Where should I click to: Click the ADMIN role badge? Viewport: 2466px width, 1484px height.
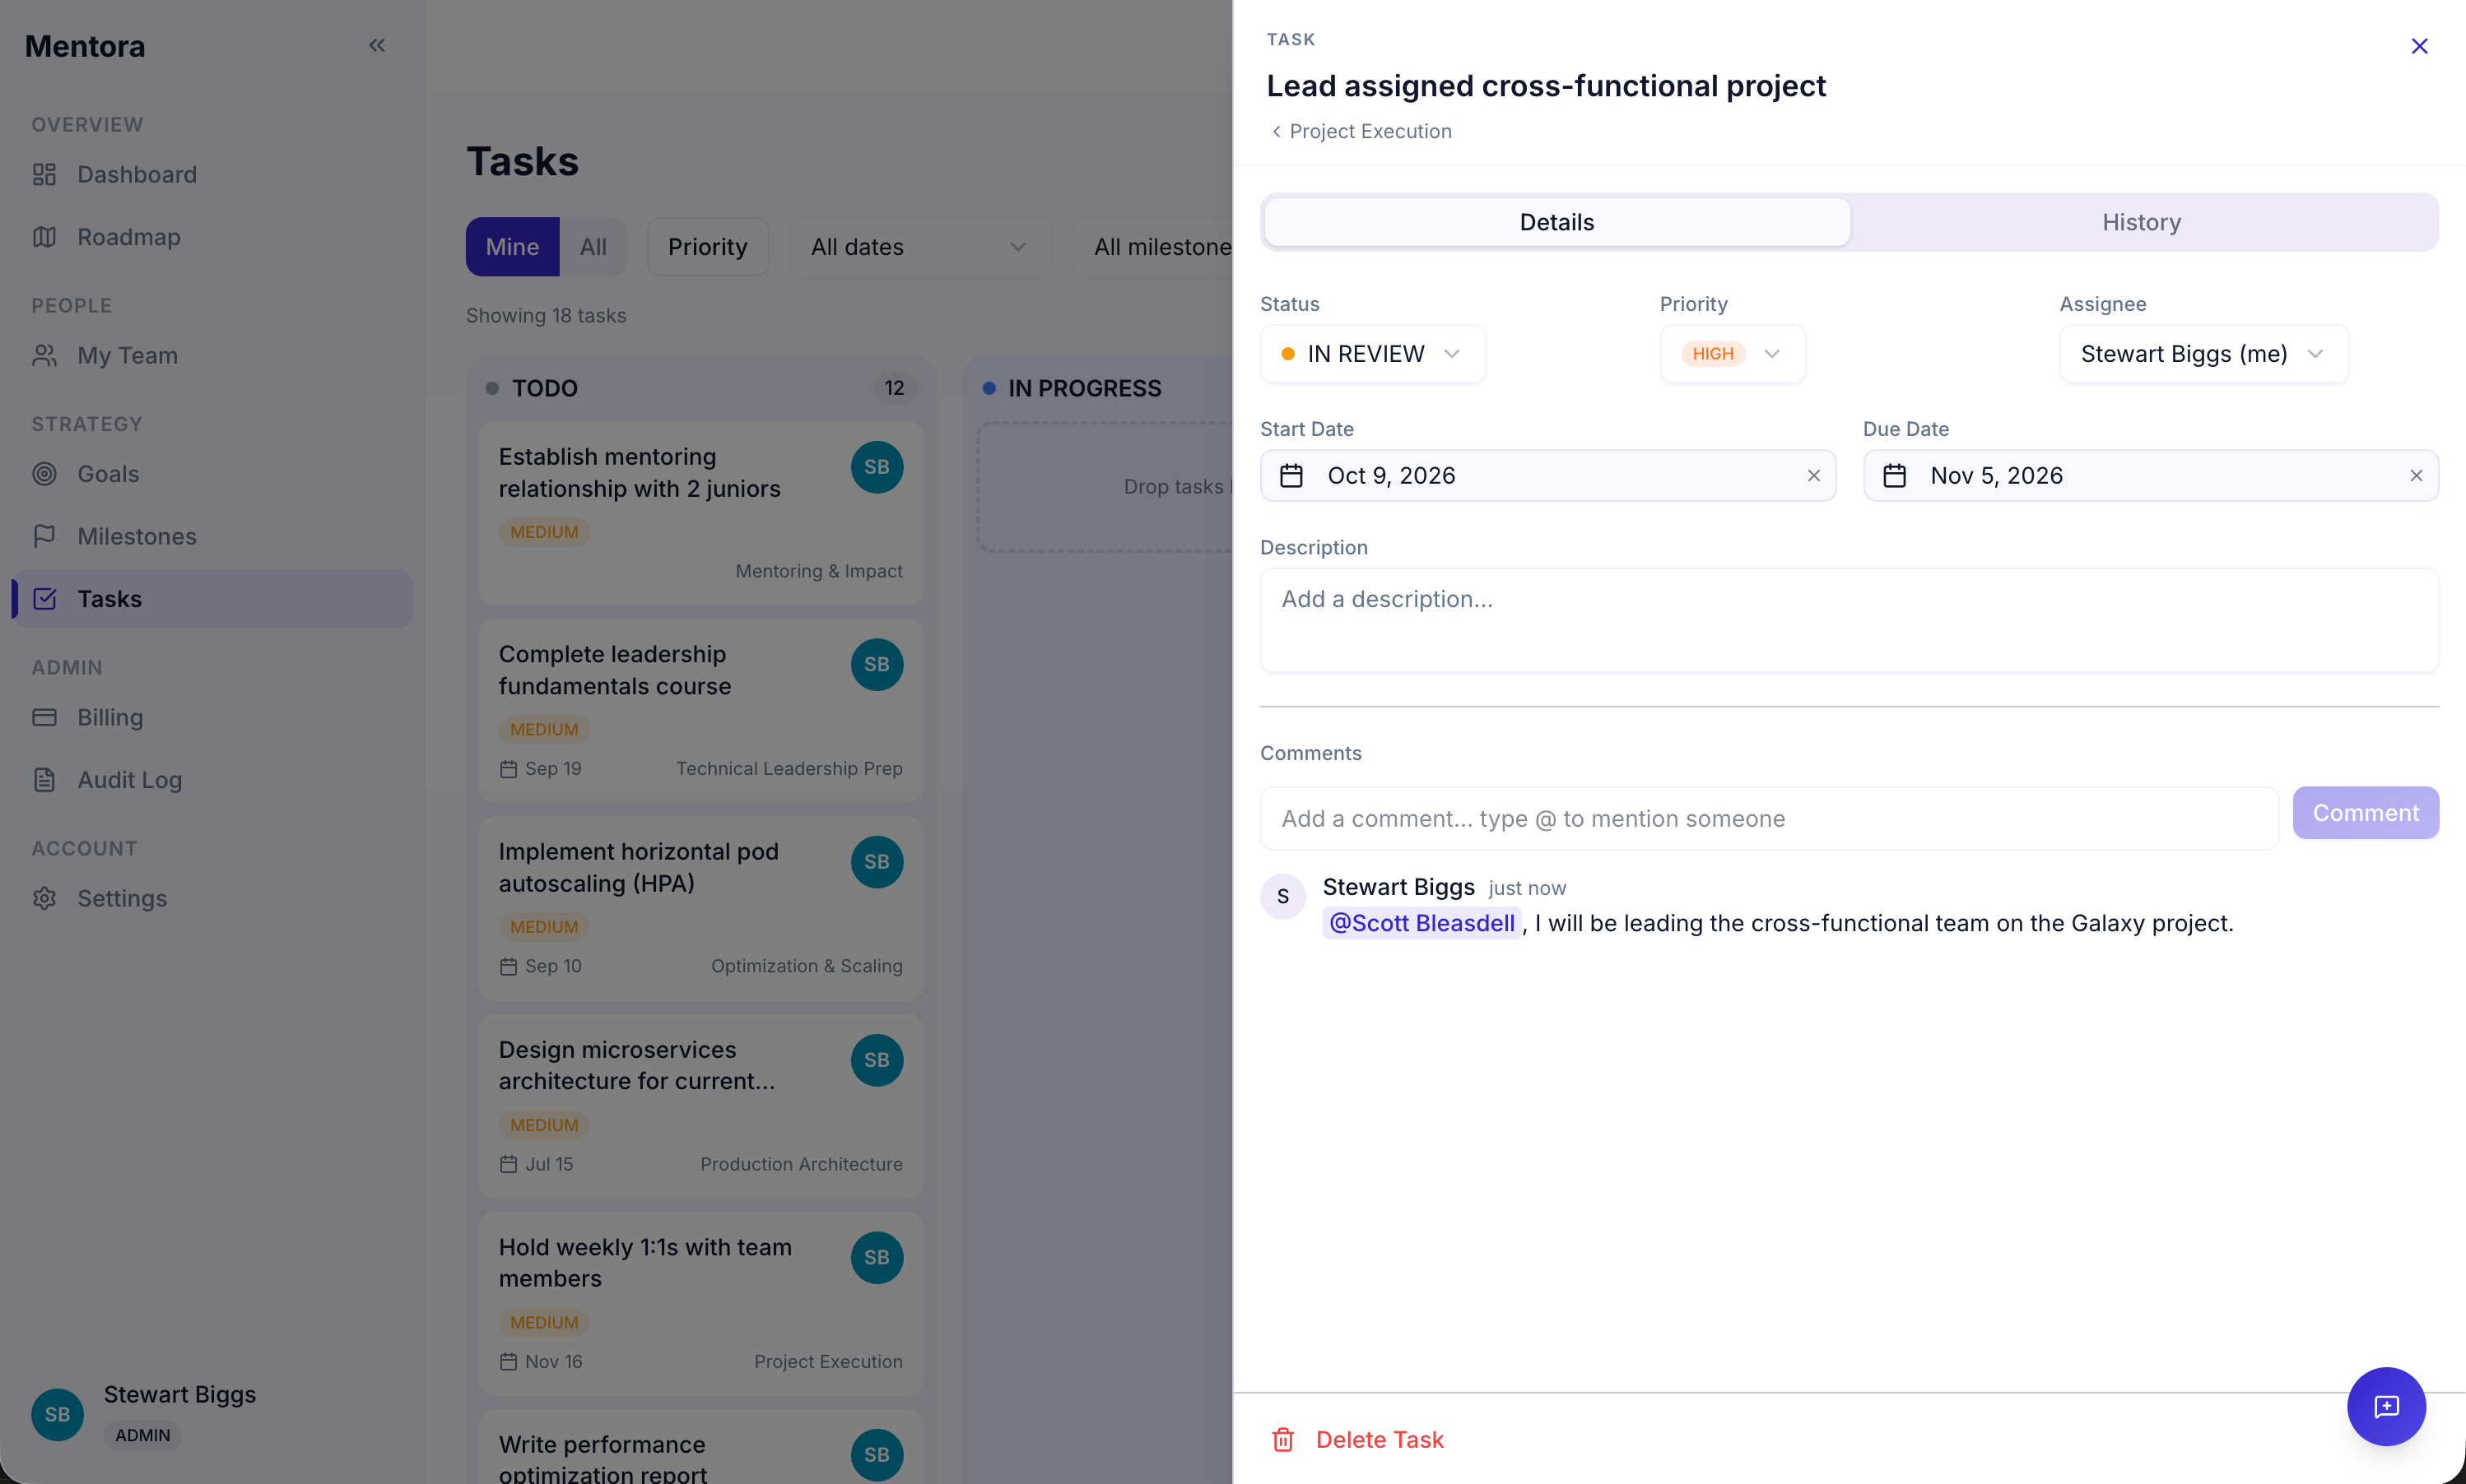[x=142, y=1435]
